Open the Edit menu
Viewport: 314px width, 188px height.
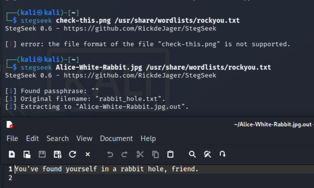[32, 138]
